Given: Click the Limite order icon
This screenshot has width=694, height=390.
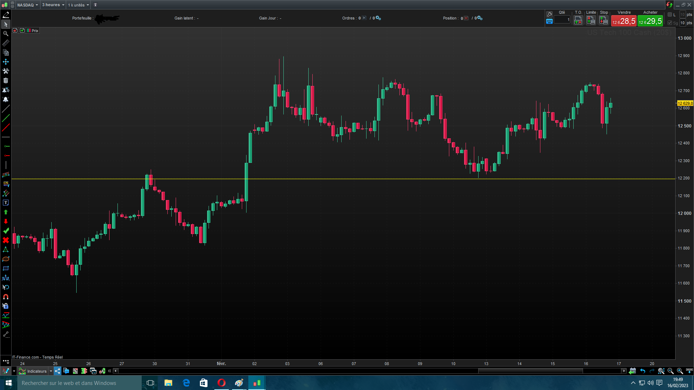Looking at the screenshot, I should pos(591,21).
